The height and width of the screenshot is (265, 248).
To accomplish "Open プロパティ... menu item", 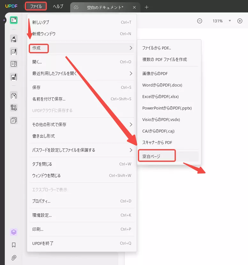I will pyautogui.click(x=82, y=201).
